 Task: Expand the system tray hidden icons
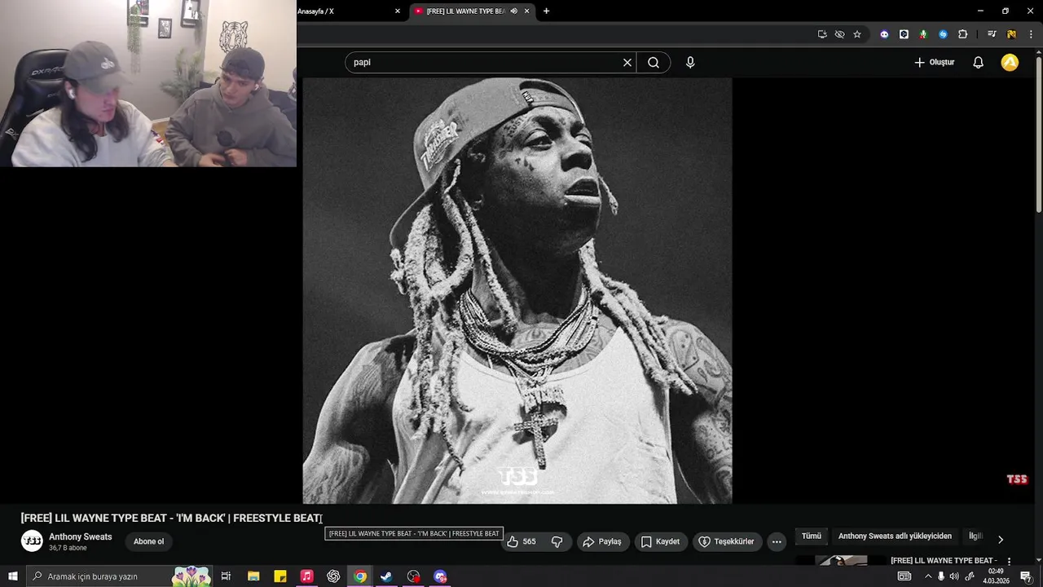[927, 576]
